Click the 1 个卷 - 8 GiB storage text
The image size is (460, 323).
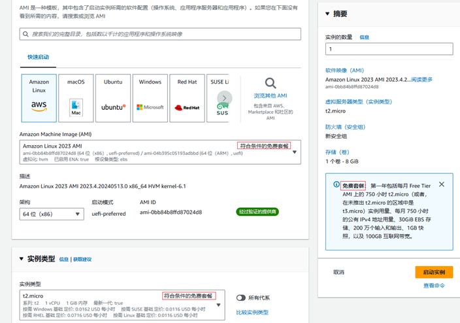point(342,161)
